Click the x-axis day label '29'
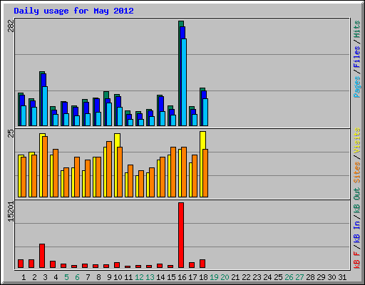Screen dimensions: 365x285 pyautogui.click(x=321, y=277)
